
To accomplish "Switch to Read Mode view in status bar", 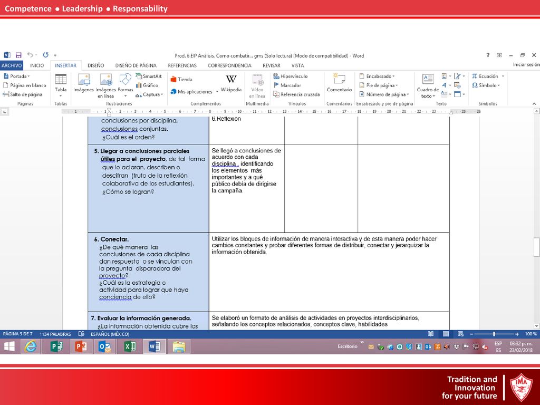I will coord(430,334).
